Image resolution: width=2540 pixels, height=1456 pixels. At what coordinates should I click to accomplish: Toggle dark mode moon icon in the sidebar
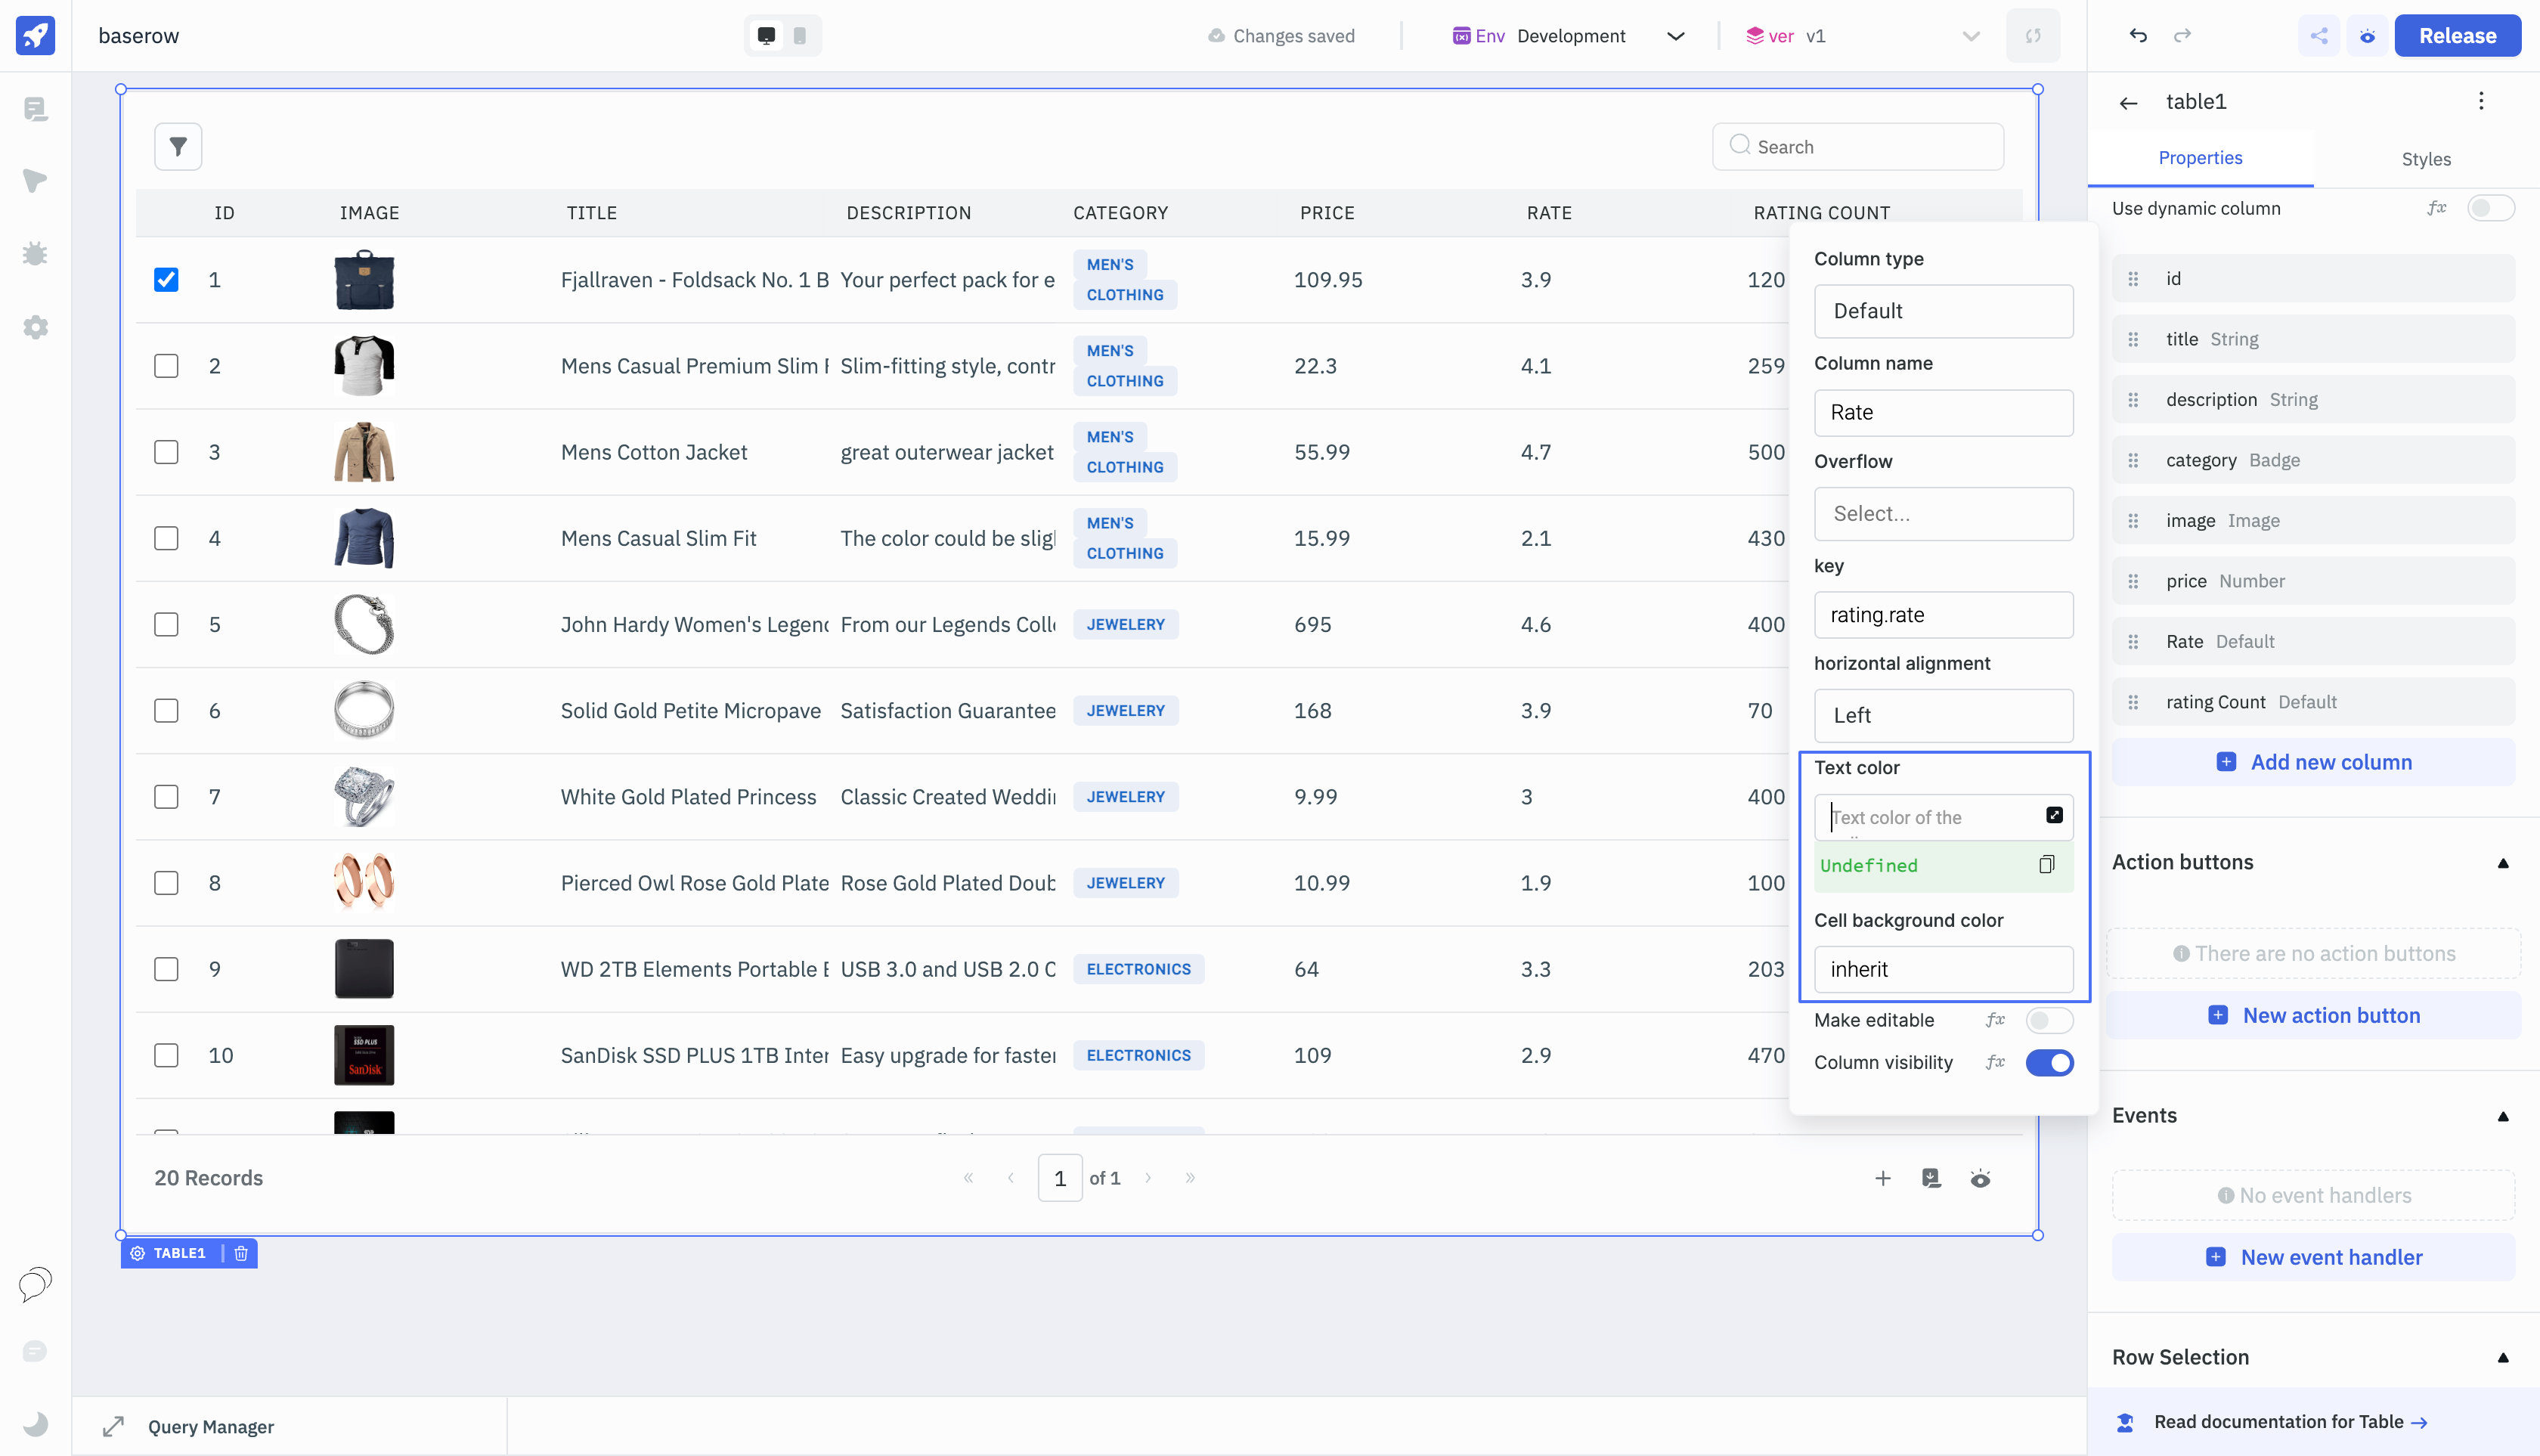[35, 1423]
